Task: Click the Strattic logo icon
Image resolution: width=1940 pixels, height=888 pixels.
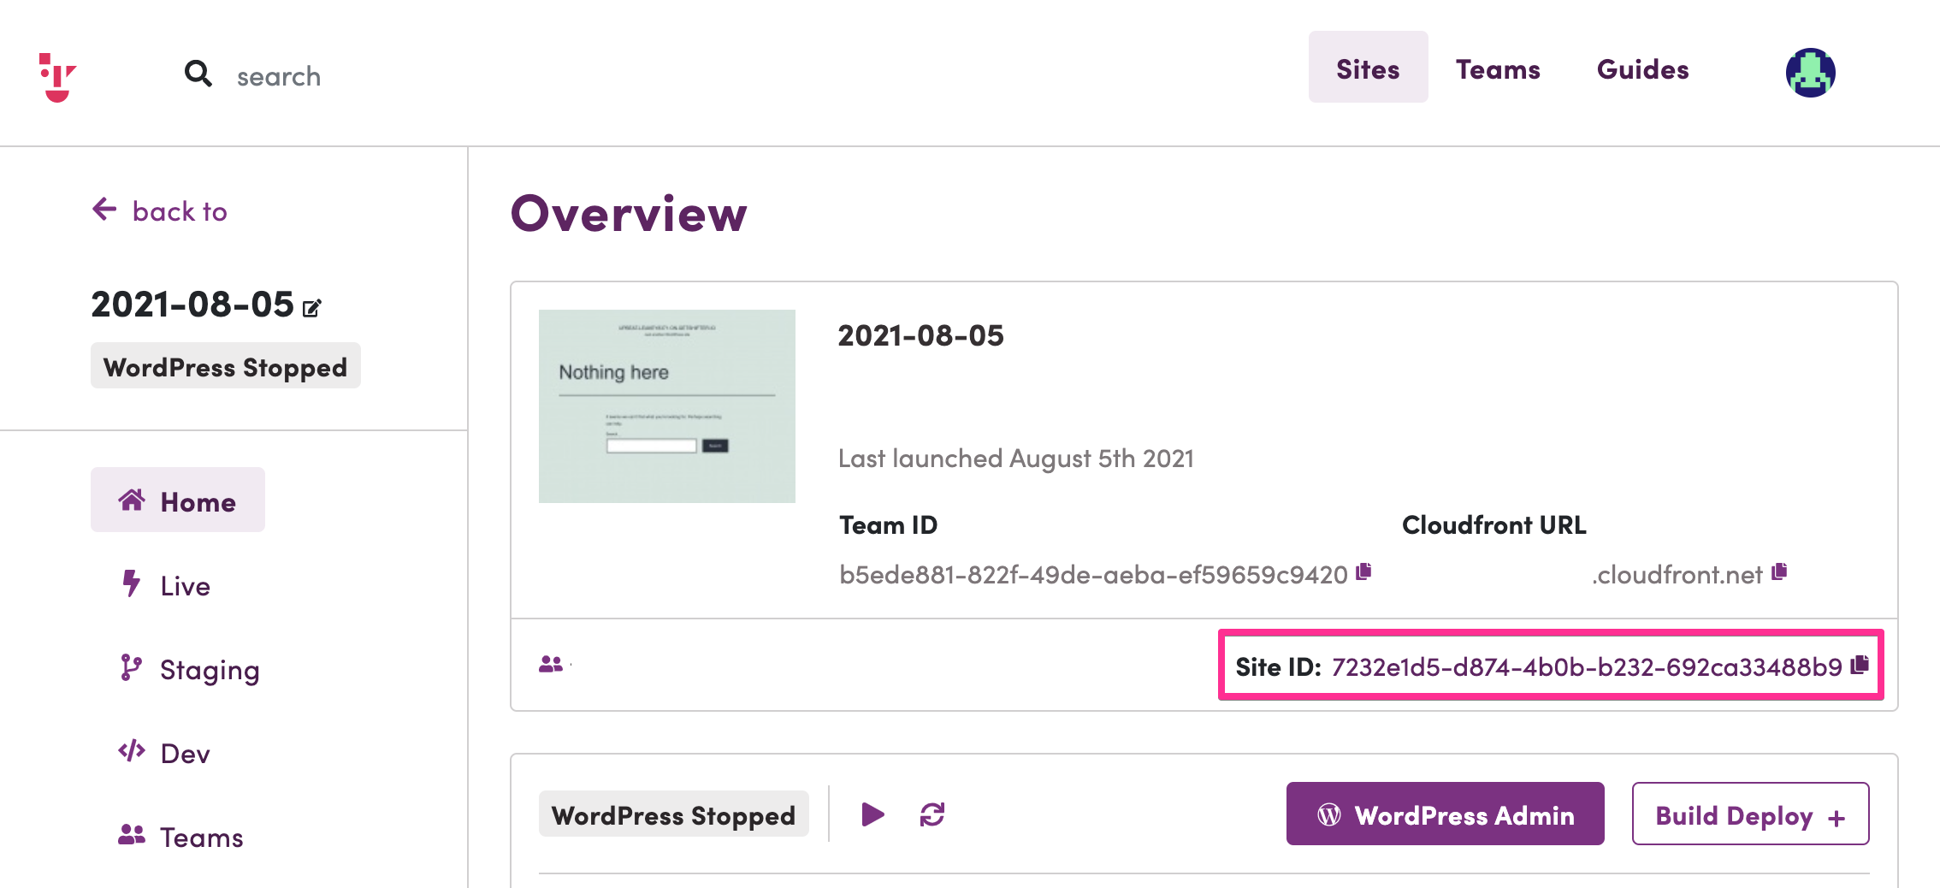Action: coord(57,77)
